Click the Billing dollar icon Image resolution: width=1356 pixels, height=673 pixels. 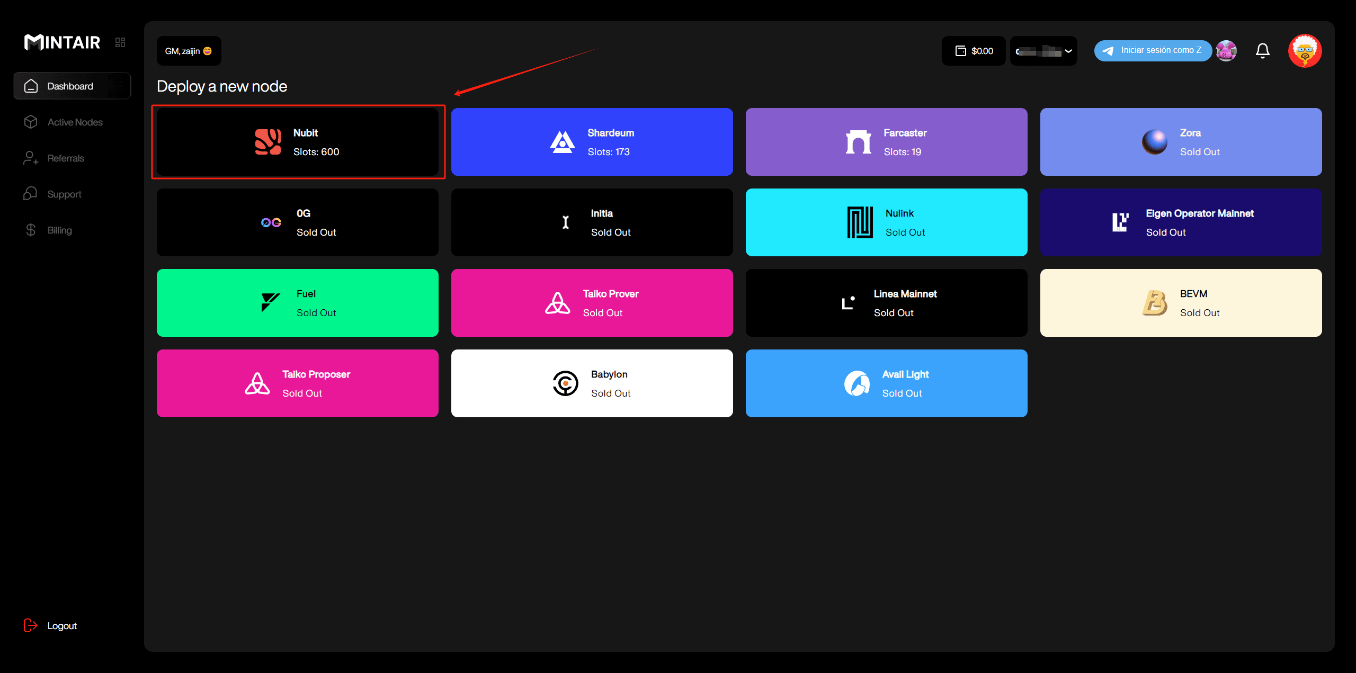[x=30, y=230]
